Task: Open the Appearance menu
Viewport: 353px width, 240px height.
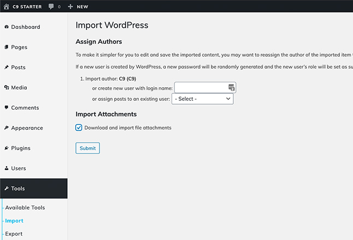Action: 27,128
